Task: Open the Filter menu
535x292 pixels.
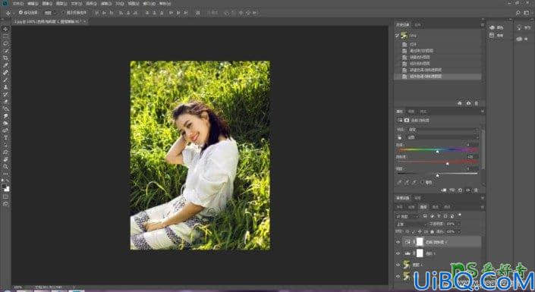Action: [x=105, y=4]
